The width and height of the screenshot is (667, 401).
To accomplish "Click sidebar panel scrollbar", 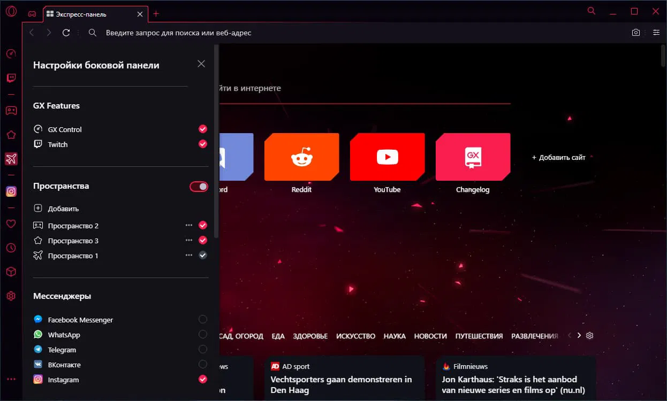I will click(216, 142).
